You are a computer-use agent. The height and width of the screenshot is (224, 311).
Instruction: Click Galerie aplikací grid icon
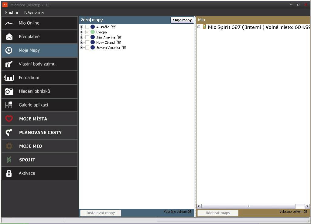[9, 105]
